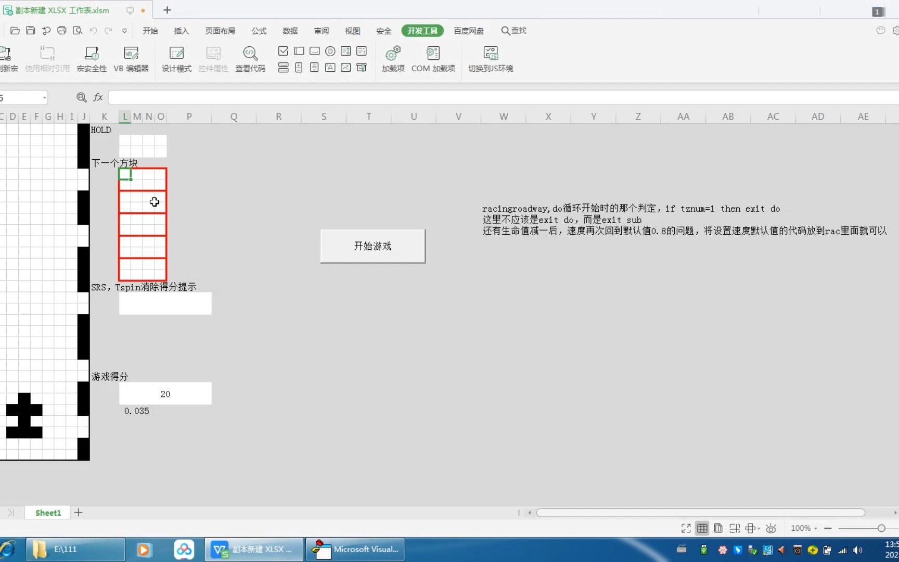
Task: Select the 开发工具 tab
Action: [422, 31]
